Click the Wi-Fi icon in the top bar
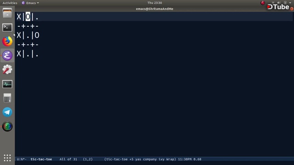This screenshot has height=165, width=294. pyautogui.click(x=273, y=3)
